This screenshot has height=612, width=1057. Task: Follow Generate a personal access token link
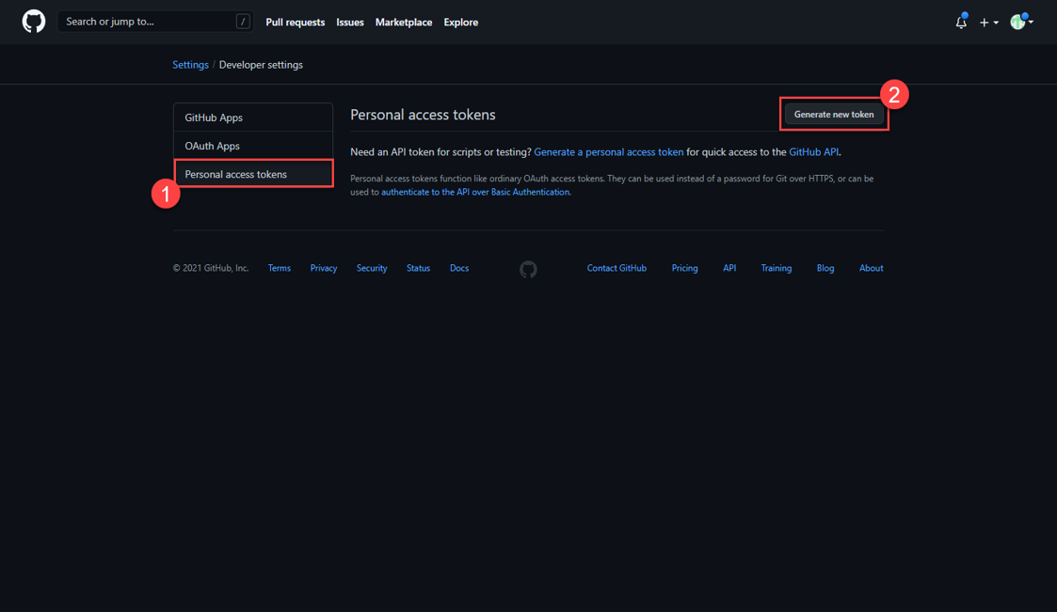pyautogui.click(x=609, y=152)
